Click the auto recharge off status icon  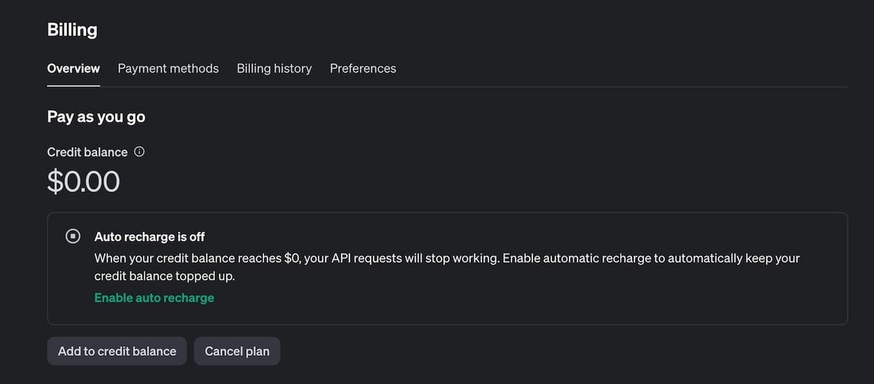coord(73,236)
